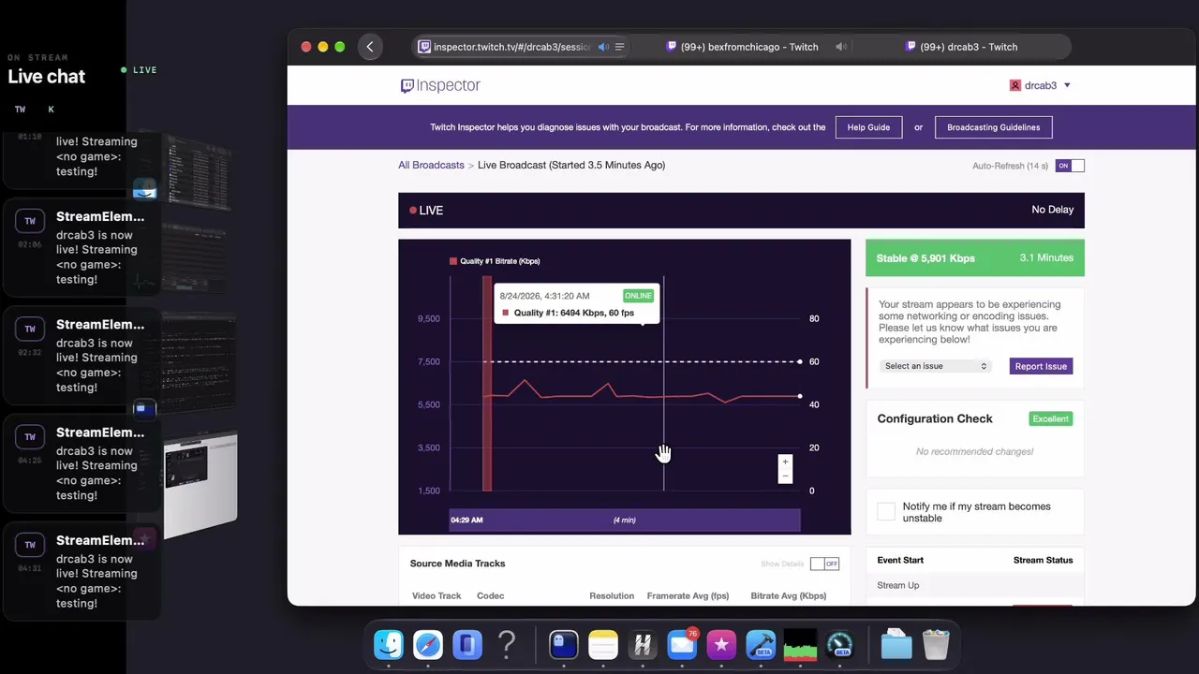Open the blue phone-mirroring app in Dock
This screenshot has width=1199, height=674.
point(467,644)
